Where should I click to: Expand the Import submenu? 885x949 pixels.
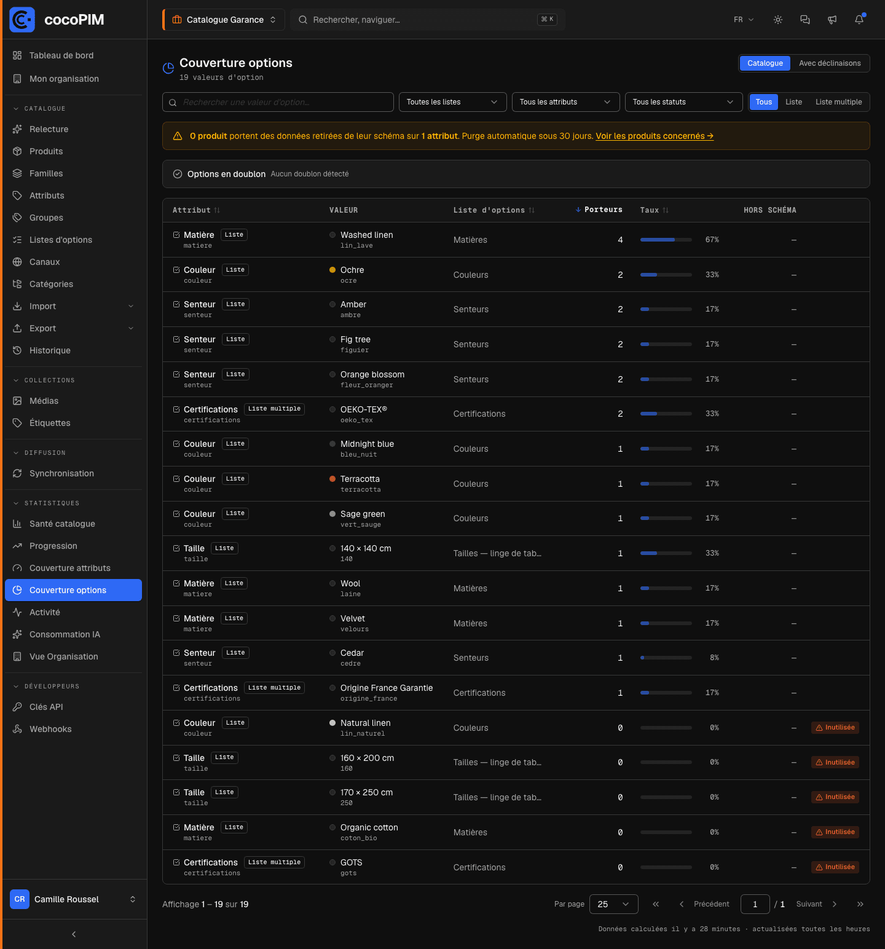tap(73, 306)
